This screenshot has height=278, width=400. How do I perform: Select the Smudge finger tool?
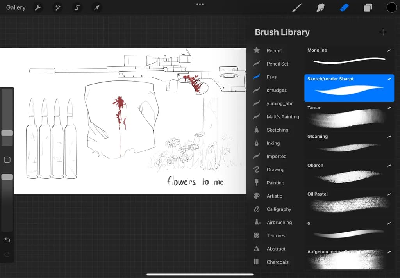tap(320, 8)
